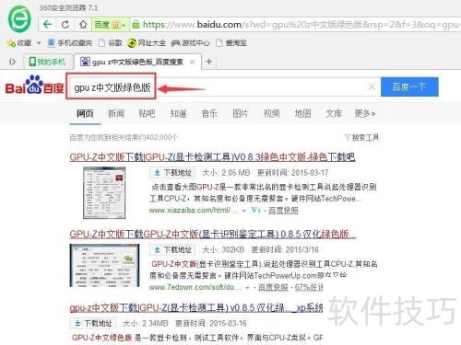461x345 pixels.
Task: Go back with the browser back arrow
Action: [47, 24]
